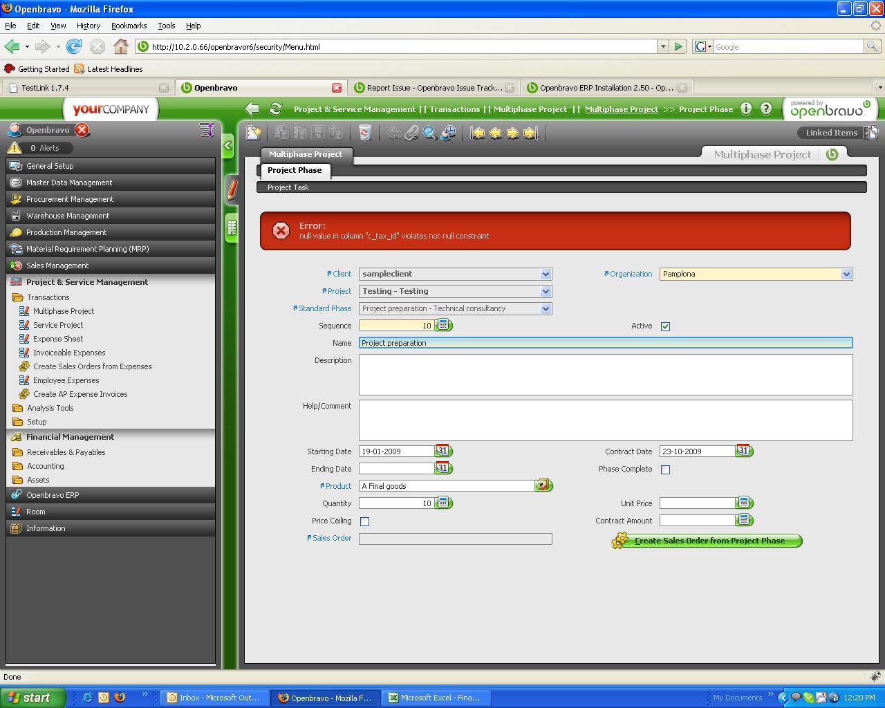Click into the Description text area
This screenshot has width=885, height=708.
click(605, 375)
